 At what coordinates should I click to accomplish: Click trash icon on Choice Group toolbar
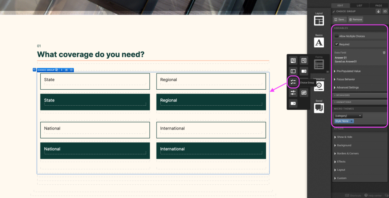pos(71,70)
